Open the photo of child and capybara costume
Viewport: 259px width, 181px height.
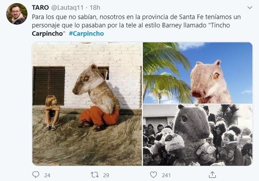coord(87,104)
